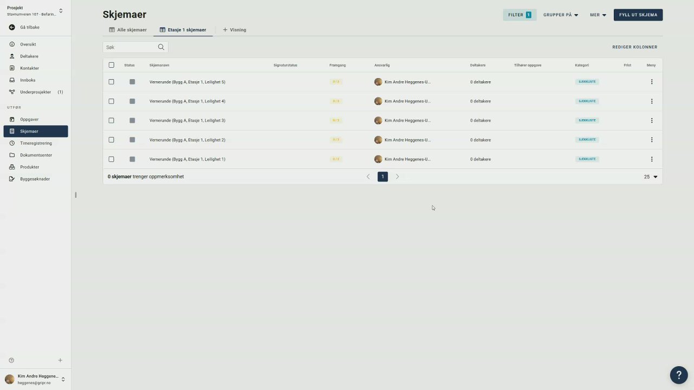Open Vernerunde (Bygg A, Etasje 1, Leilighet 3)
Image resolution: width=694 pixels, height=390 pixels.
[x=187, y=120]
